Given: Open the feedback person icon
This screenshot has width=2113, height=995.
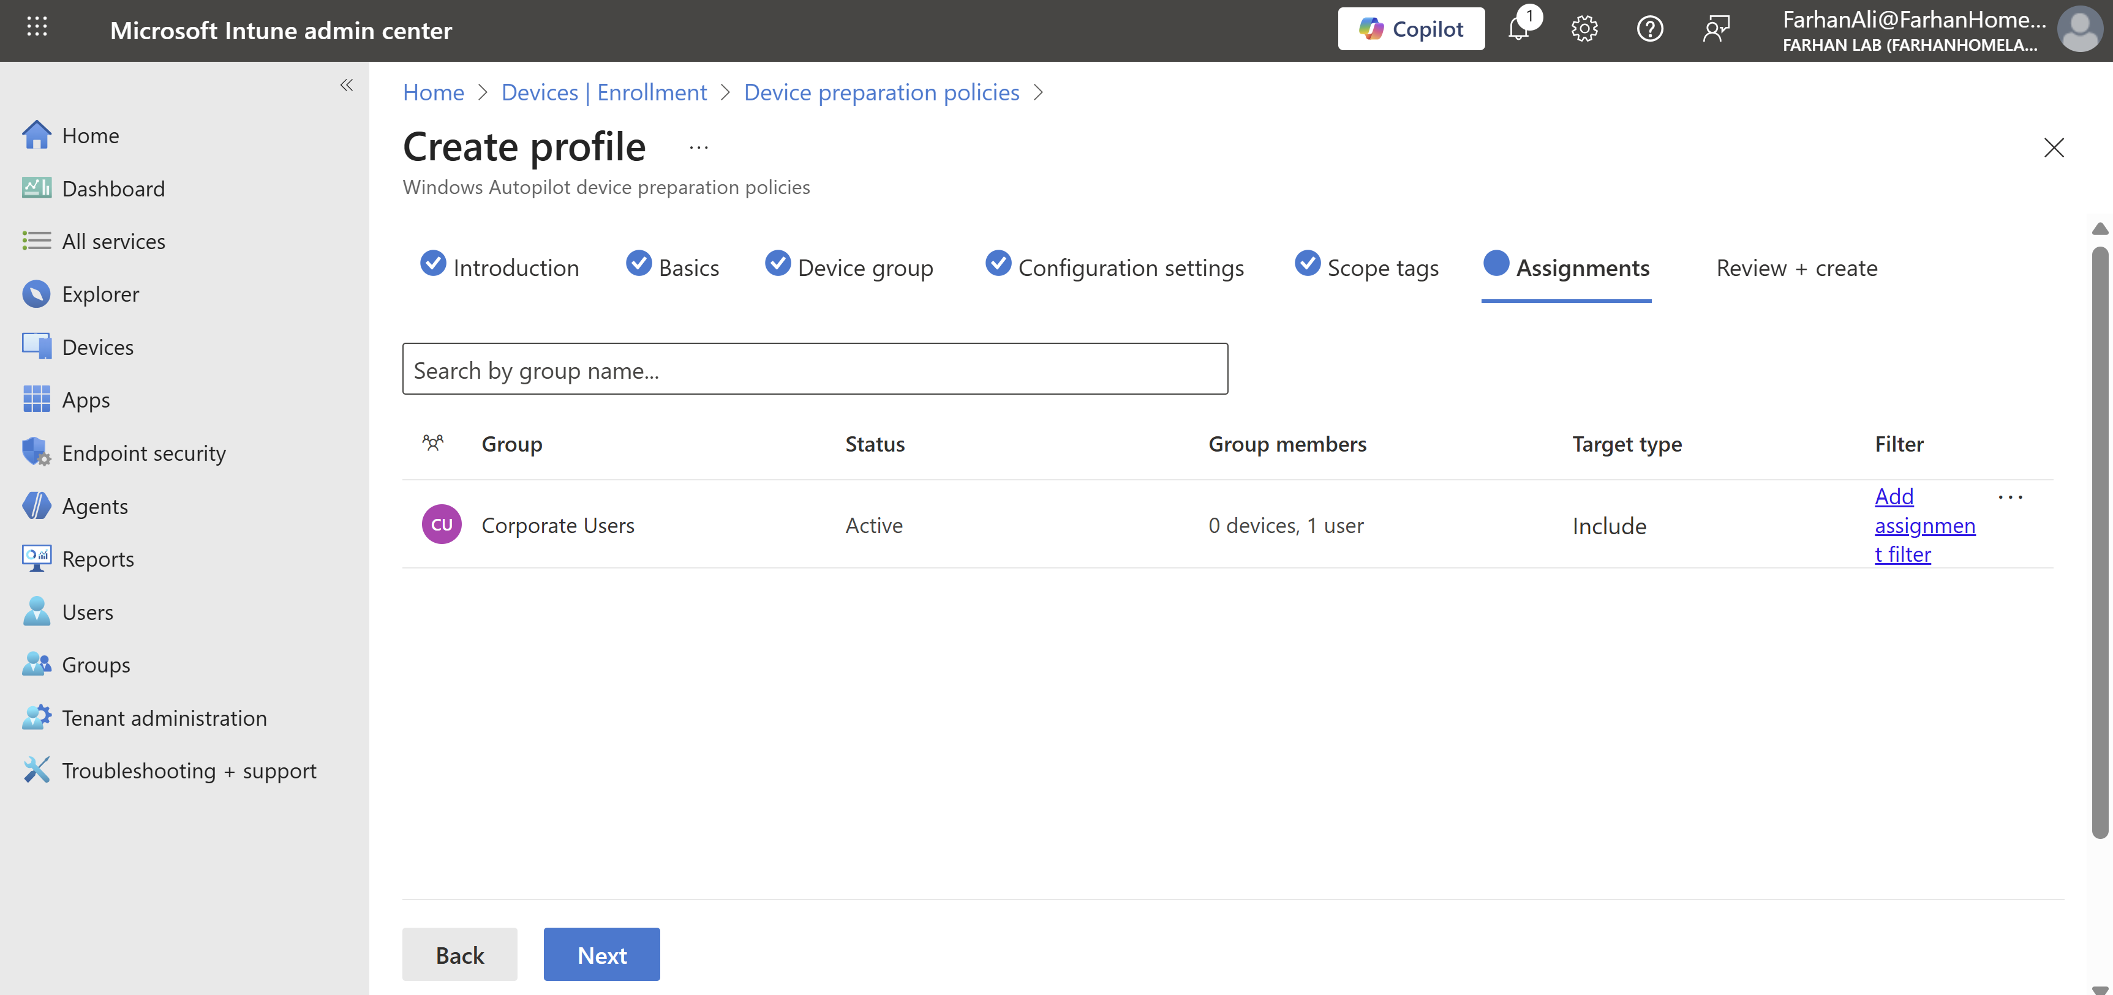Looking at the screenshot, I should [x=1715, y=29].
